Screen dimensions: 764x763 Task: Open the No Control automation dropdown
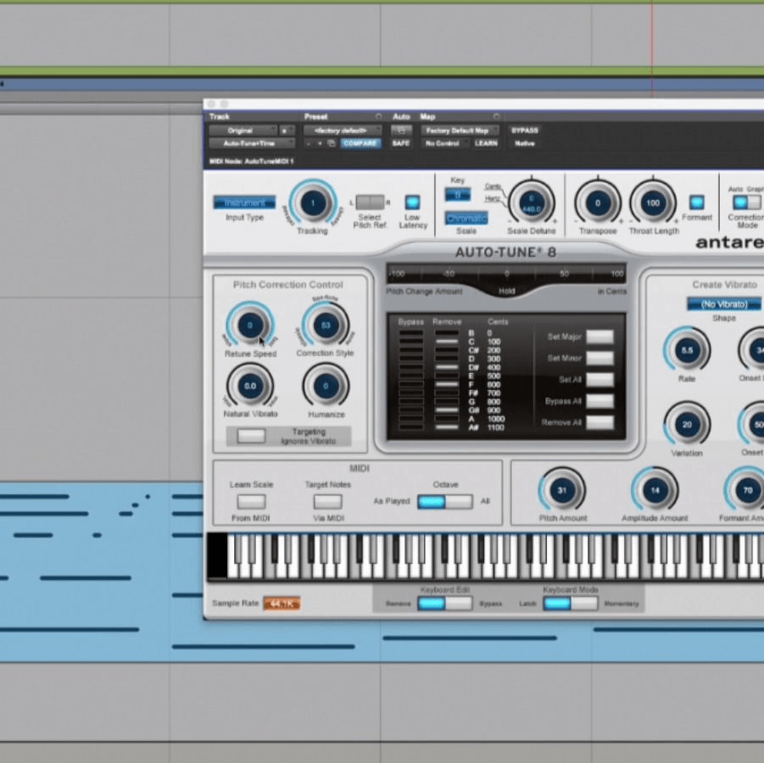pos(447,143)
